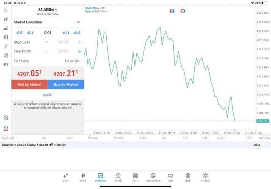
Task: Open the Mailbox @ icon in bottom bar
Action: coord(153,177)
